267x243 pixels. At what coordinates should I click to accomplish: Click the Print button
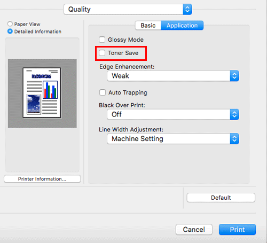coord(237,230)
